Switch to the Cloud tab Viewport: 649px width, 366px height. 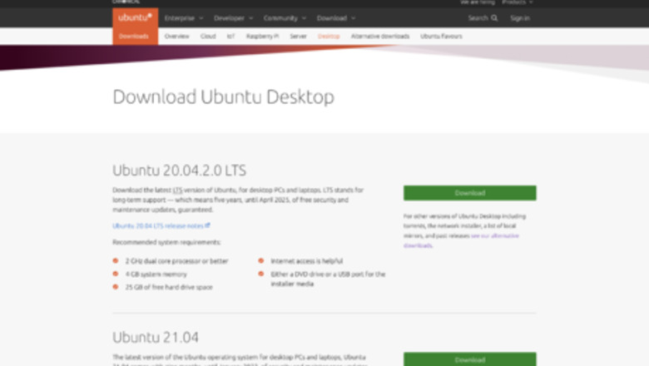208,37
